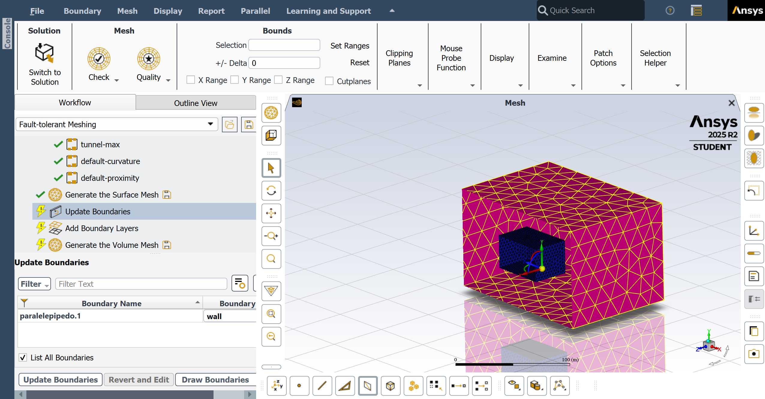Open the Boundary menu

tap(82, 11)
